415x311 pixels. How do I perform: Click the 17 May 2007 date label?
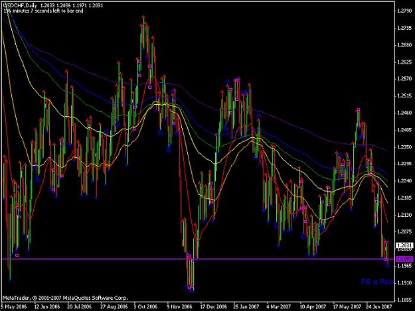pyautogui.click(x=347, y=307)
